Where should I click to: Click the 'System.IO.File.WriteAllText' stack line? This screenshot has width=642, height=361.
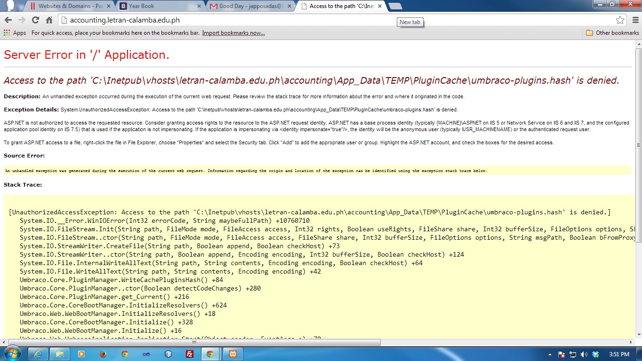[x=170, y=272]
